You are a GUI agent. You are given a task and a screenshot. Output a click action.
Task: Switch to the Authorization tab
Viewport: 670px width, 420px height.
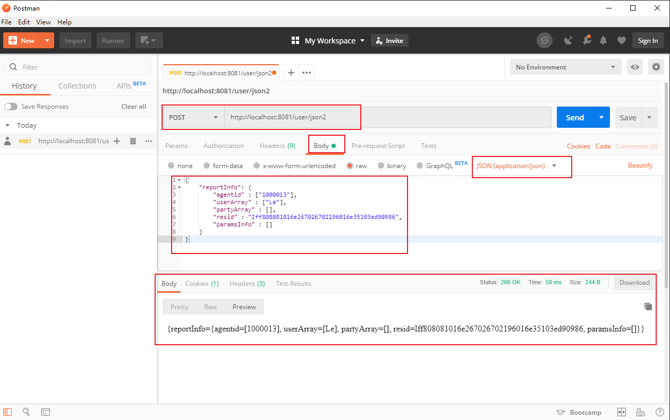coord(223,145)
